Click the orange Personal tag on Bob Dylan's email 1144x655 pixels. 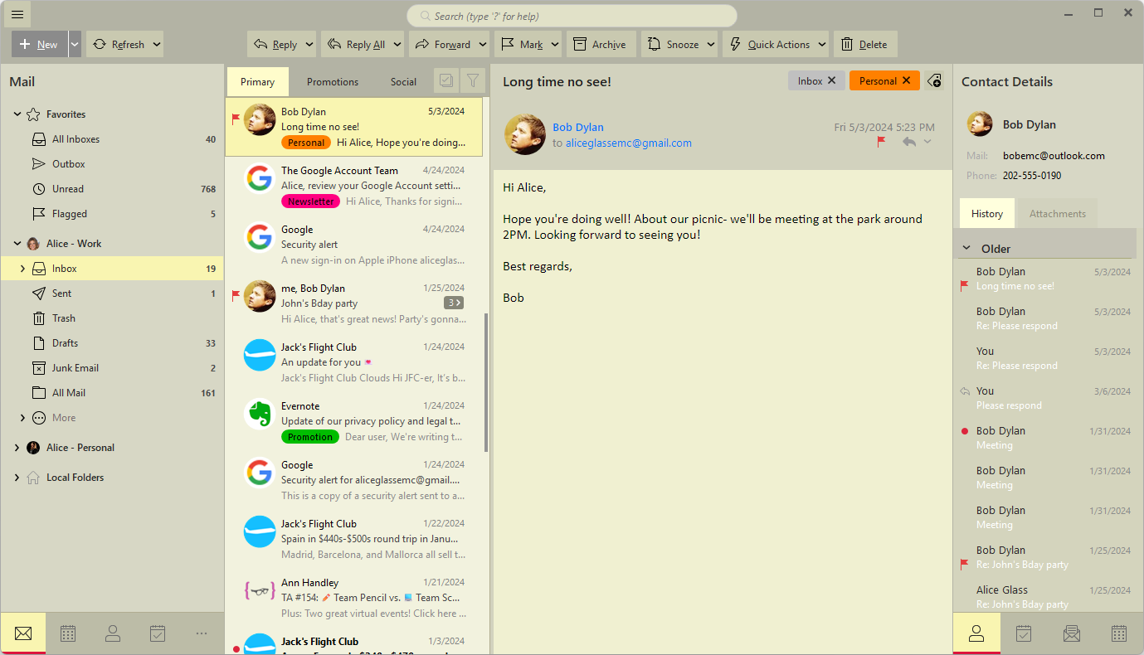coord(305,143)
